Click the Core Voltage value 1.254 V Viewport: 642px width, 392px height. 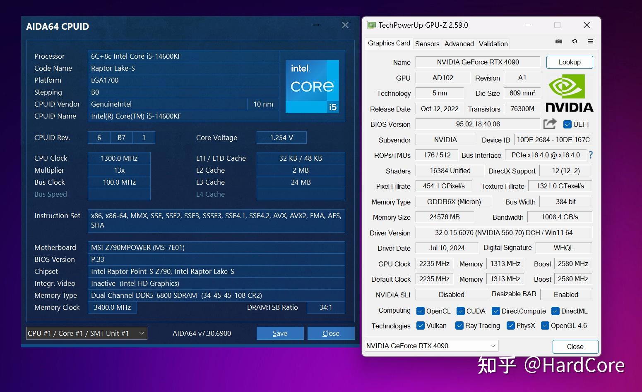281,138
